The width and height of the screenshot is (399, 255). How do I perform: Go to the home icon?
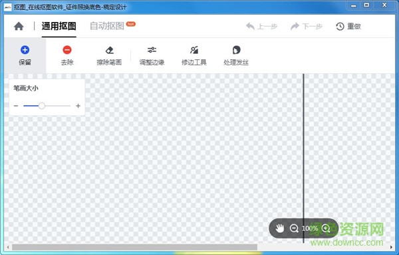point(19,26)
